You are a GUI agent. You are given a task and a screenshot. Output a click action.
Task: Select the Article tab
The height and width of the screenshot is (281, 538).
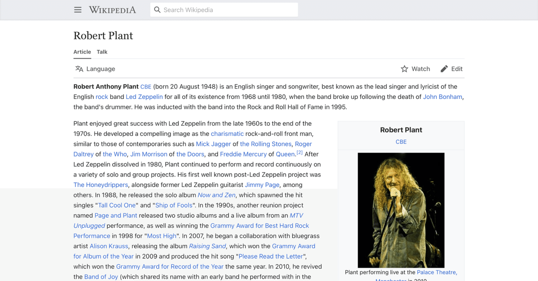[82, 52]
